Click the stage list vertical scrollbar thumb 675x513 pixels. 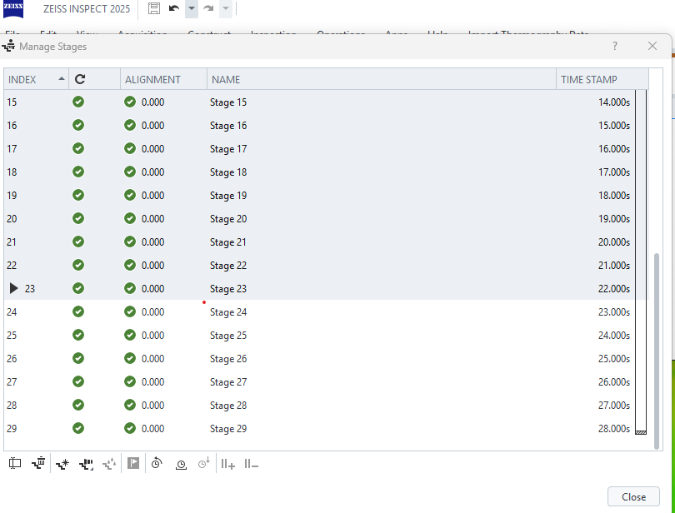click(657, 350)
